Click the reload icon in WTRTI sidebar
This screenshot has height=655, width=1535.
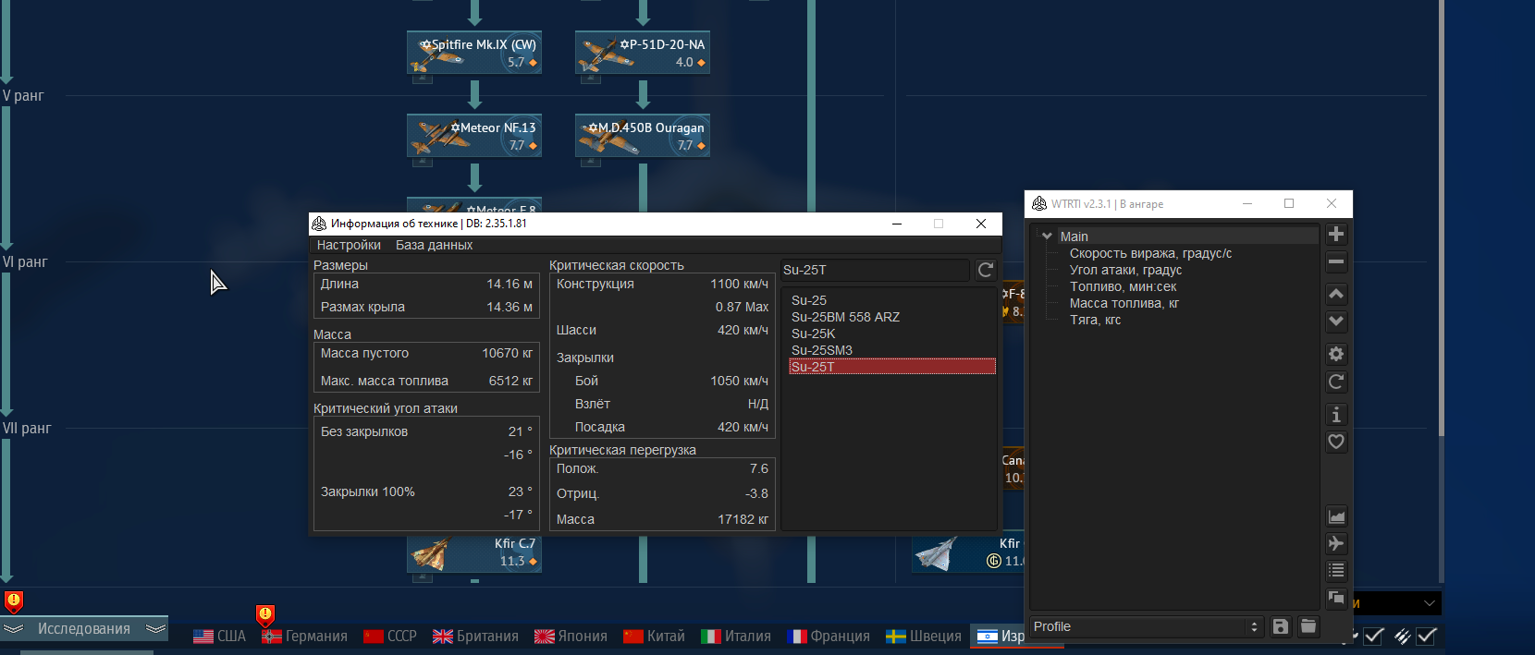coord(1336,382)
